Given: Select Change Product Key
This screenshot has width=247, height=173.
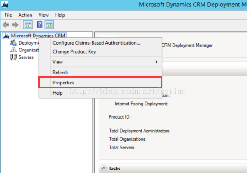Looking at the screenshot, I should click(100, 51).
